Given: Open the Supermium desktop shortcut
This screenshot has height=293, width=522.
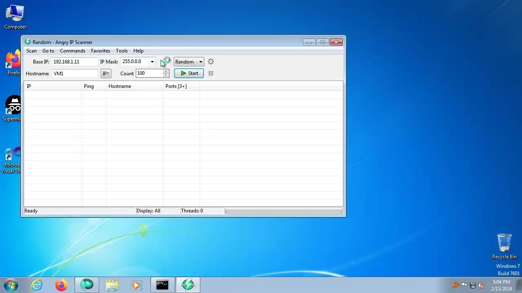Looking at the screenshot, I should 12,109.
